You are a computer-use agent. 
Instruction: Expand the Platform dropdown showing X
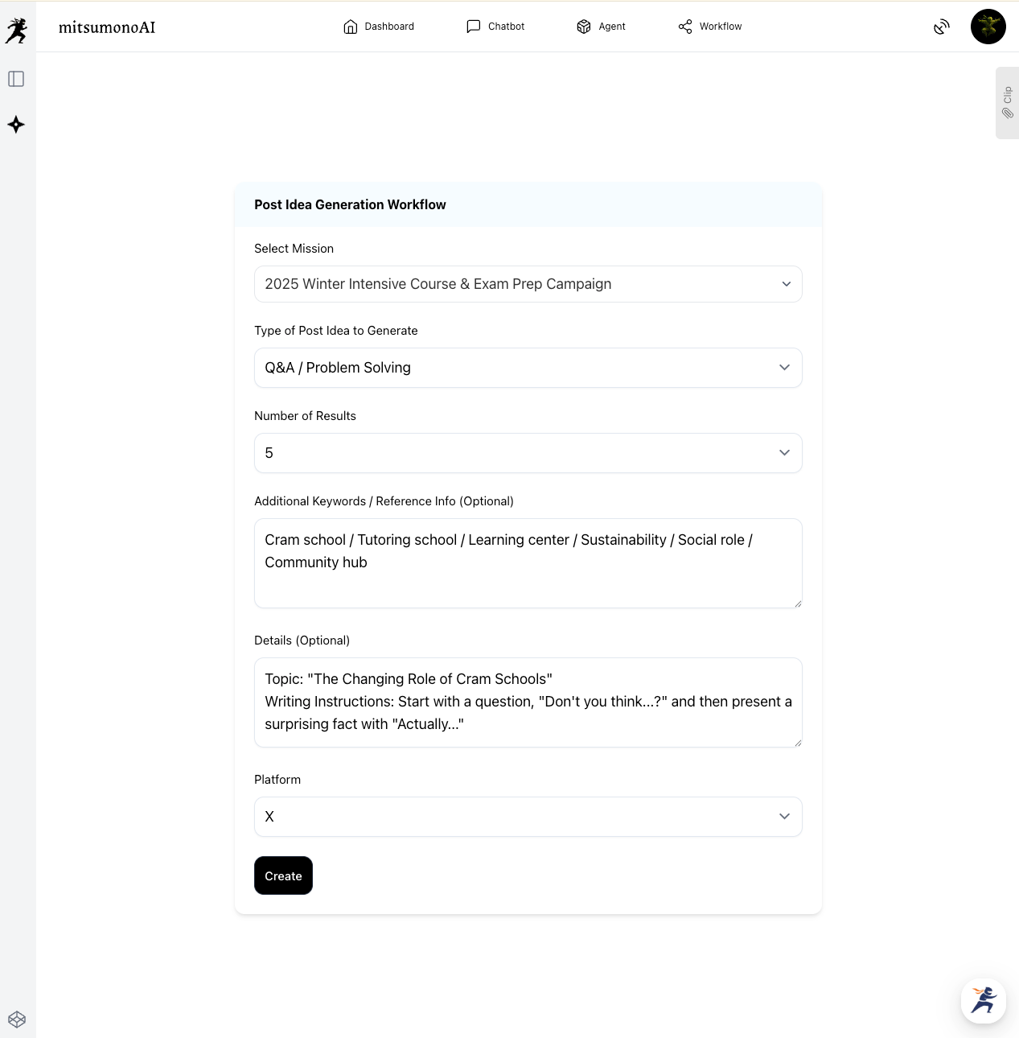[x=528, y=817]
